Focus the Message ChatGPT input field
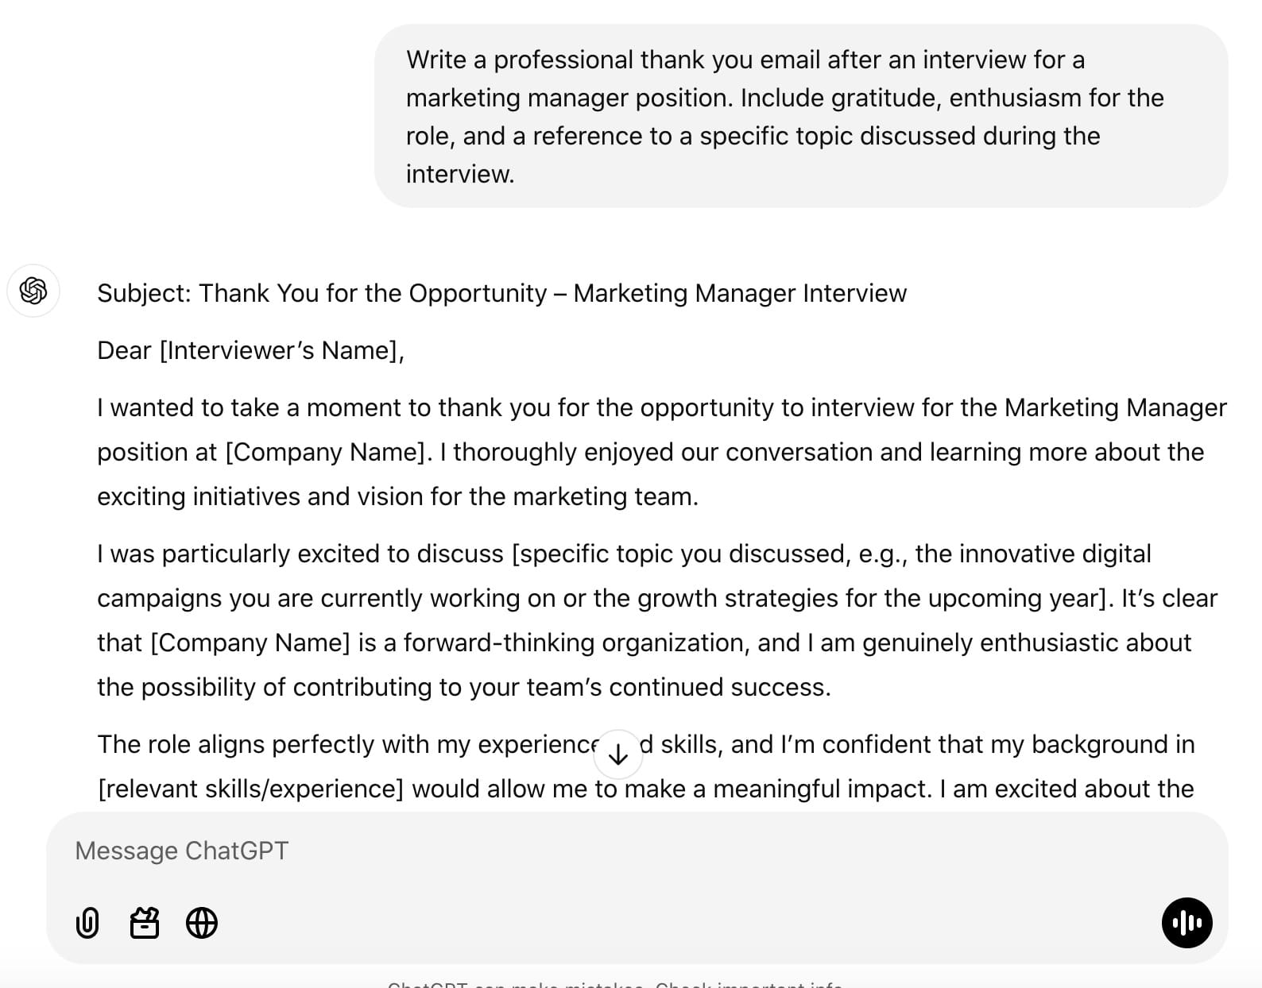Viewport: 1262px width, 988px height. point(318,850)
